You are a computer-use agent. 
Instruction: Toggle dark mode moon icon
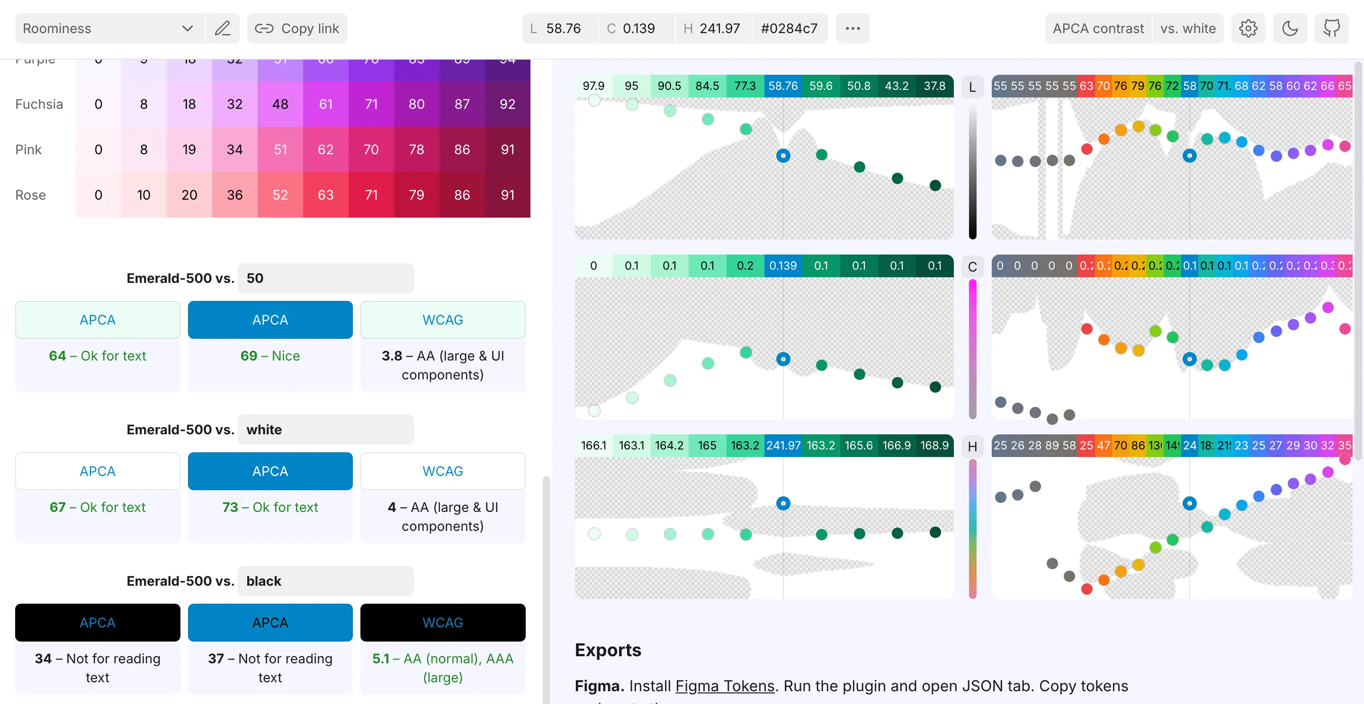point(1289,28)
